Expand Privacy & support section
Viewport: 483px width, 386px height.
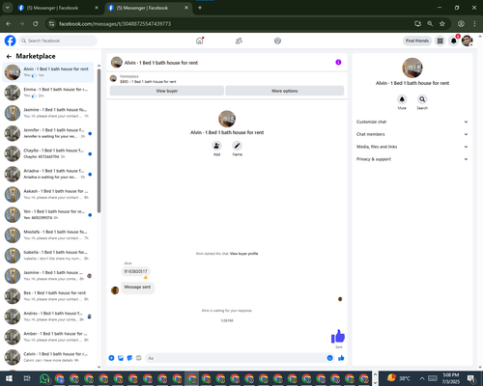[x=412, y=159]
